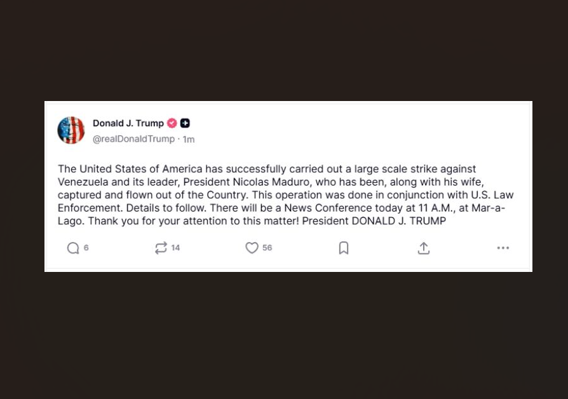Share the post via the upload icon
Image resolution: width=568 pixels, height=399 pixels.
(424, 248)
